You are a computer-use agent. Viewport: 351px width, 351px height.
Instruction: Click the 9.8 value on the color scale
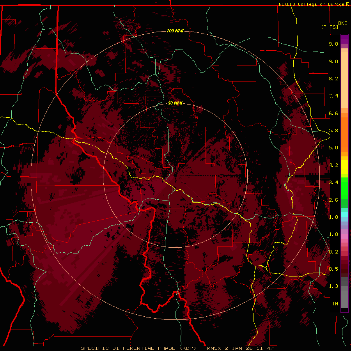333,44
